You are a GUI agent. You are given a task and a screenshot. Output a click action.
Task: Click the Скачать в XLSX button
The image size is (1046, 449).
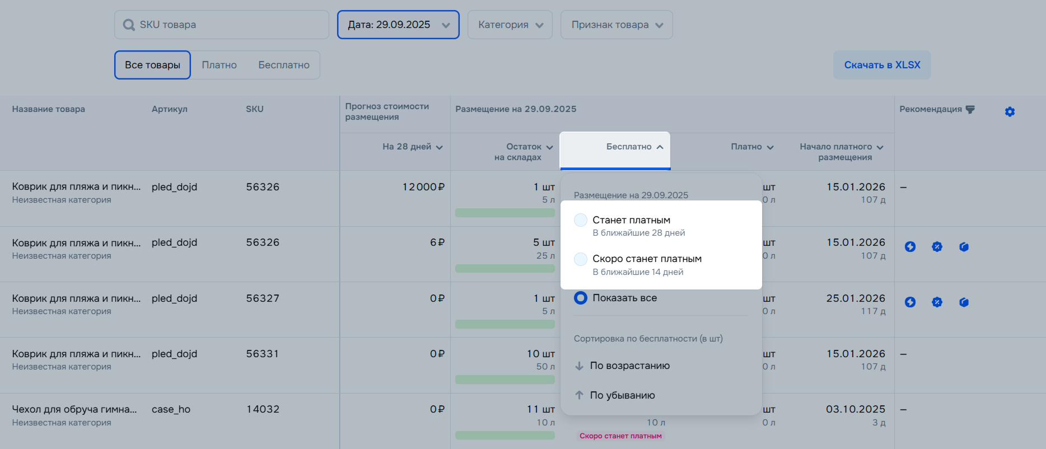(x=882, y=65)
